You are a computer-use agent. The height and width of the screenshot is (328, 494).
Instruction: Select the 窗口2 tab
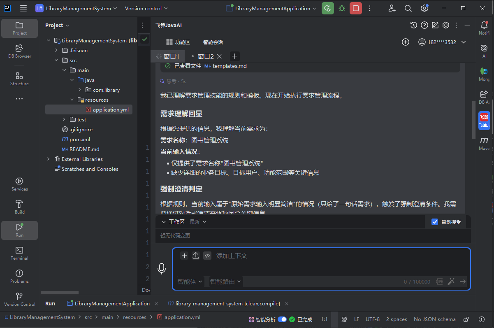(x=206, y=56)
